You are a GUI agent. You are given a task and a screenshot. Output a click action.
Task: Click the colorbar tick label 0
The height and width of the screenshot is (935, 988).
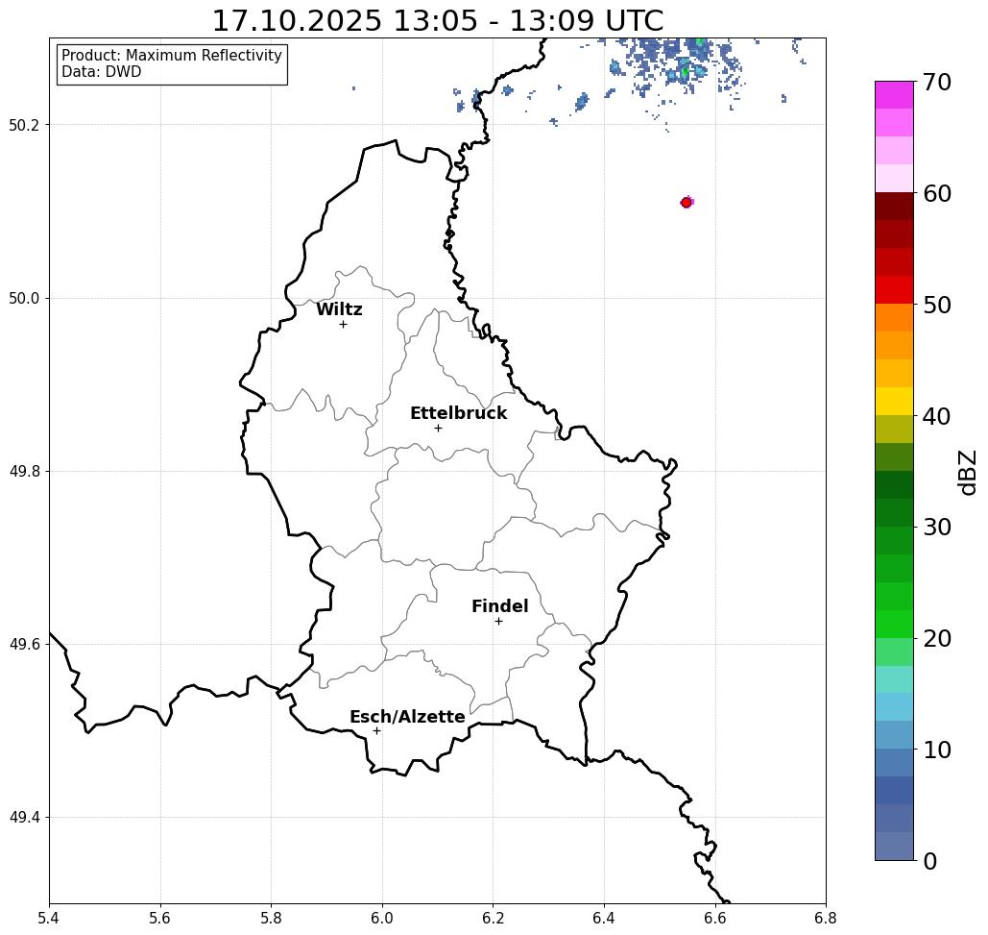coord(930,861)
